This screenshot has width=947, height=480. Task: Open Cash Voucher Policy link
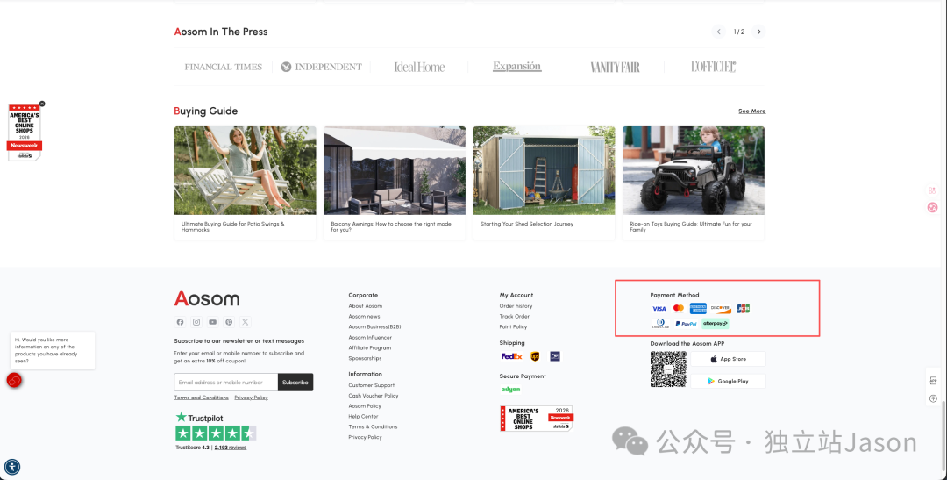tap(374, 396)
